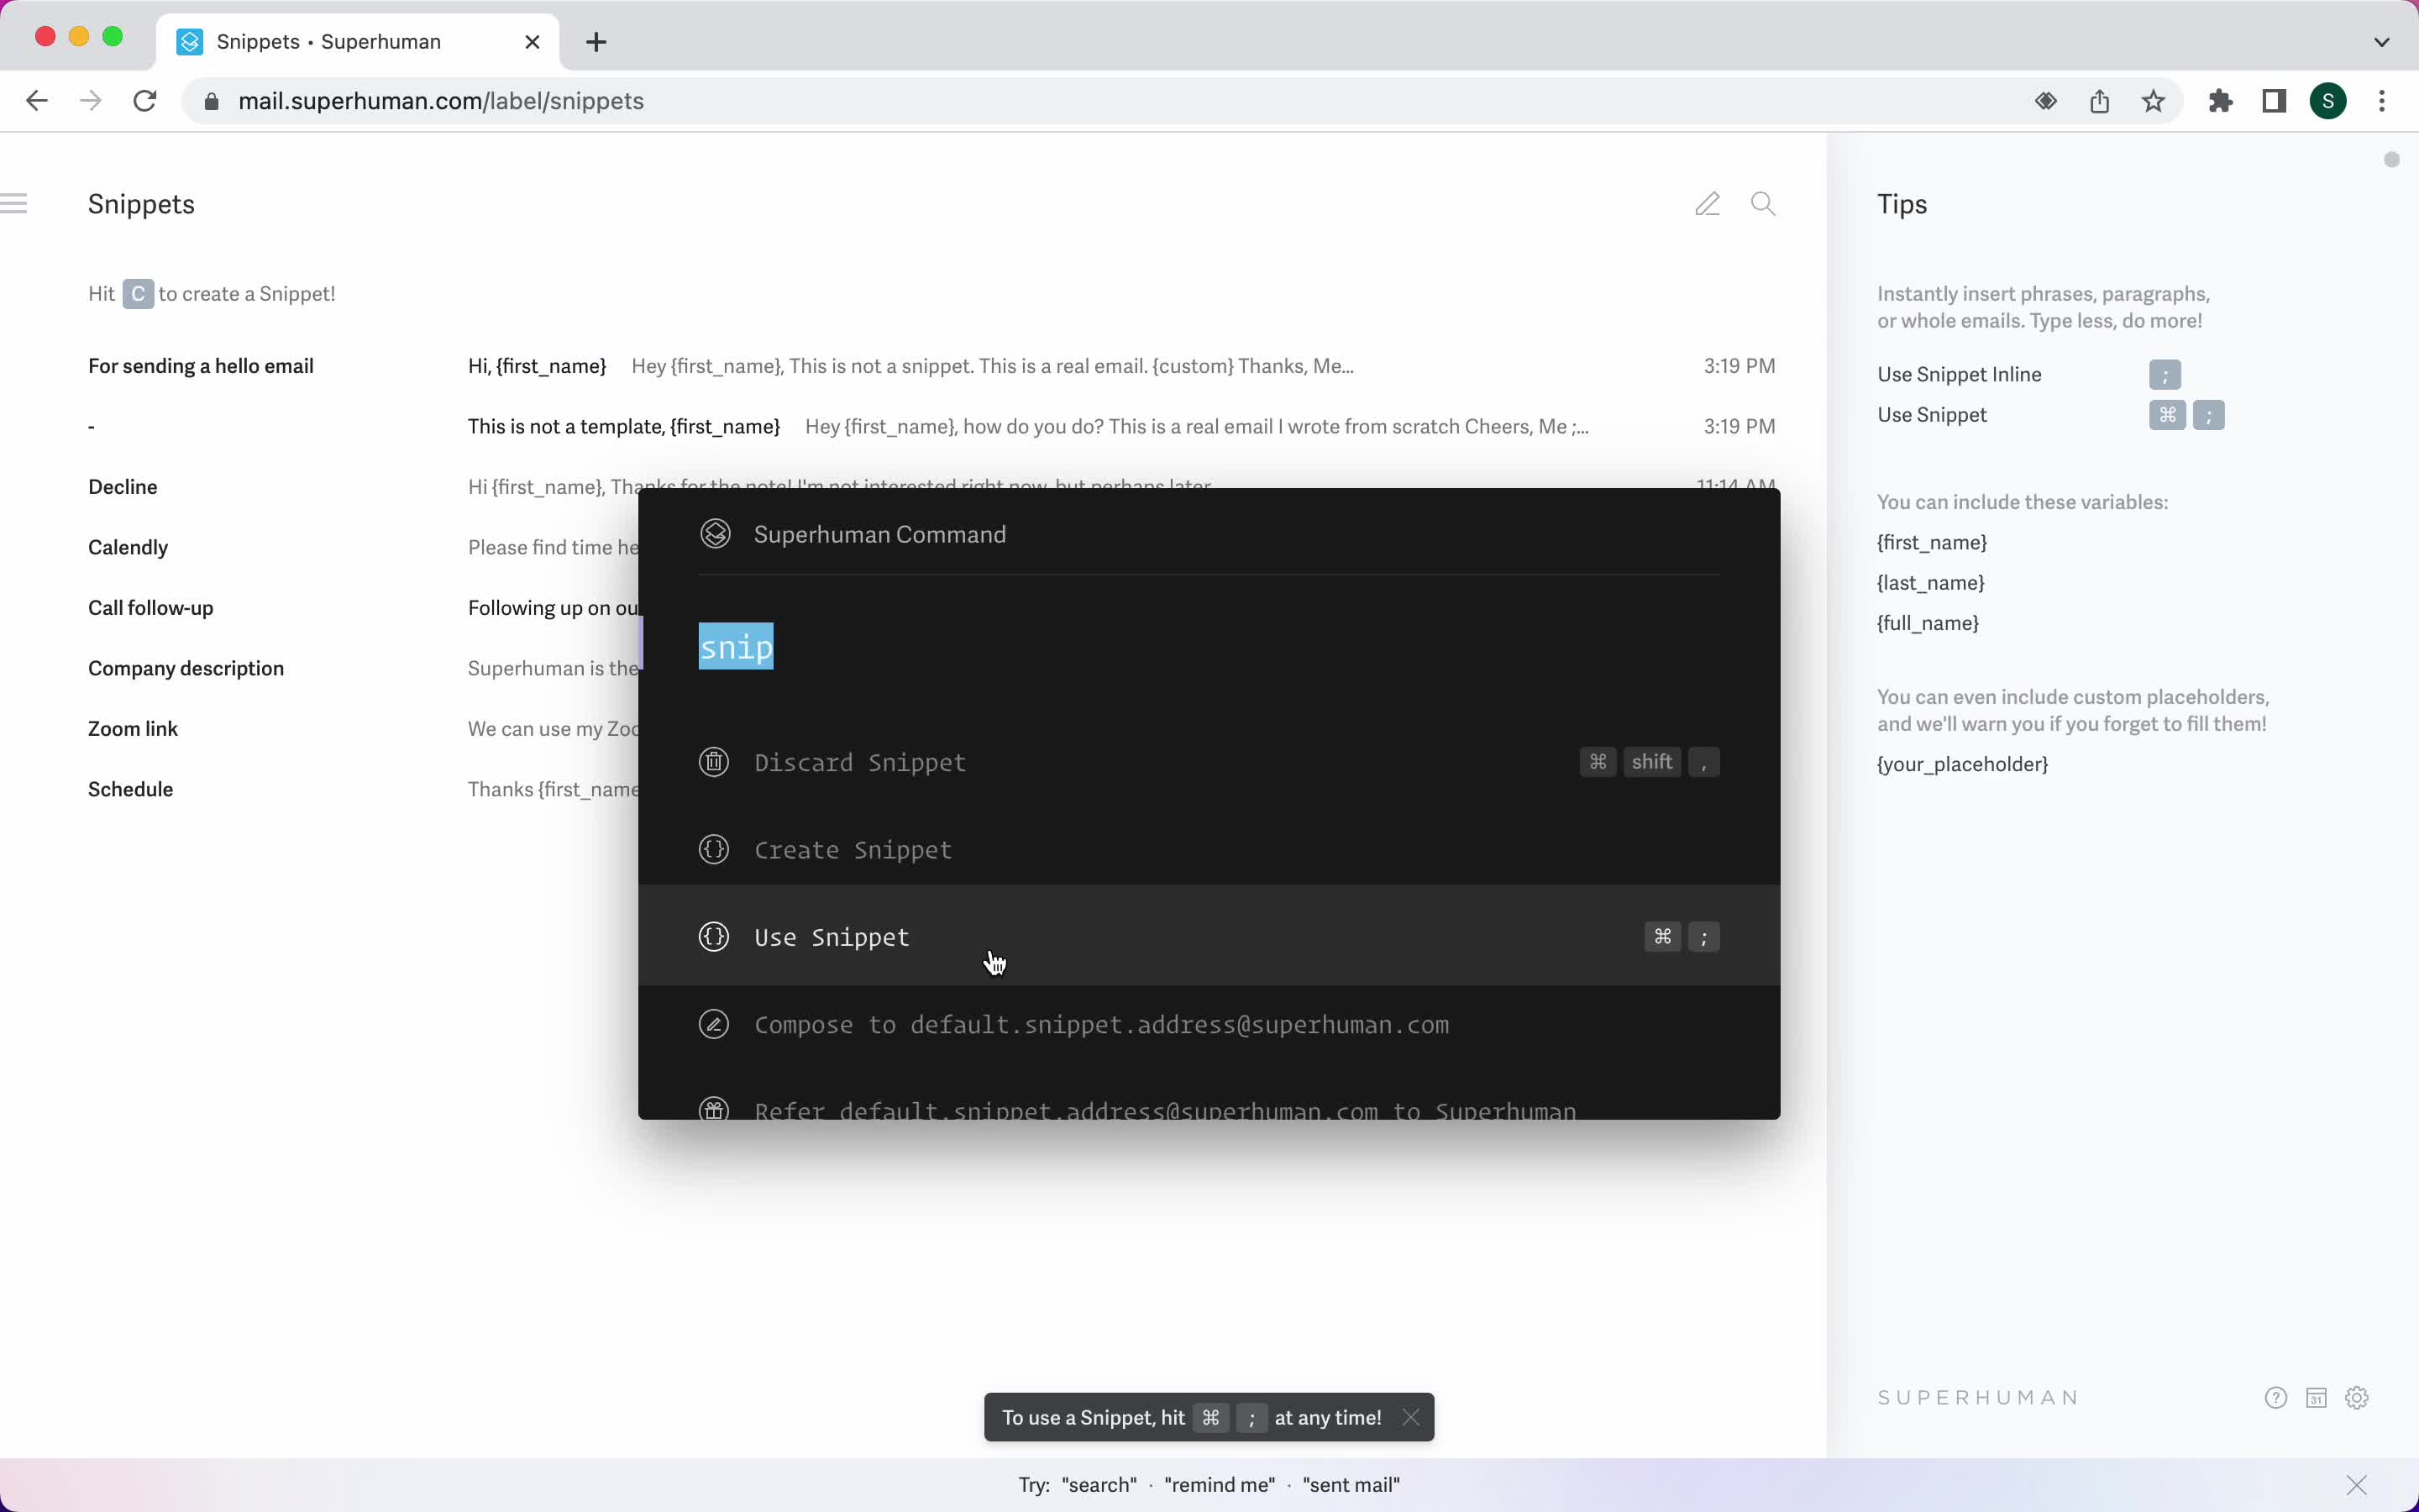Click the gray status dot at top right
Screen dimensions: 2419x1512
coord(2391,160)
